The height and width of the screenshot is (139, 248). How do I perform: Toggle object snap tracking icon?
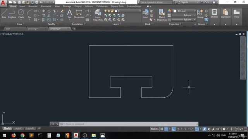193,129
